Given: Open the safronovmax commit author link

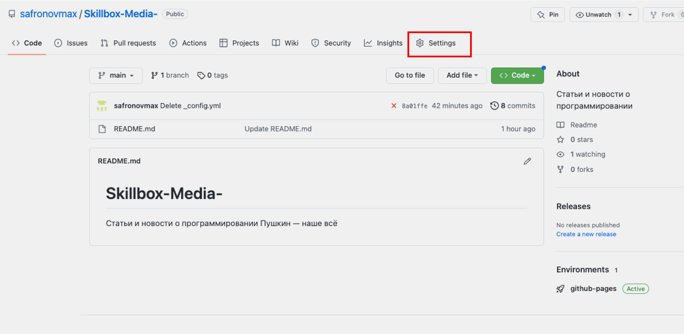Looking at the screenshot, I should pyautogui.click(x=136, y=106).
